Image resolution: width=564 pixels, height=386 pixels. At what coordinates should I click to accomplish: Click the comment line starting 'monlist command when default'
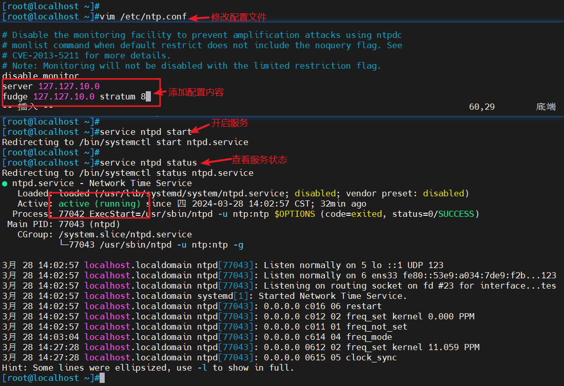(x=202, y=45)
